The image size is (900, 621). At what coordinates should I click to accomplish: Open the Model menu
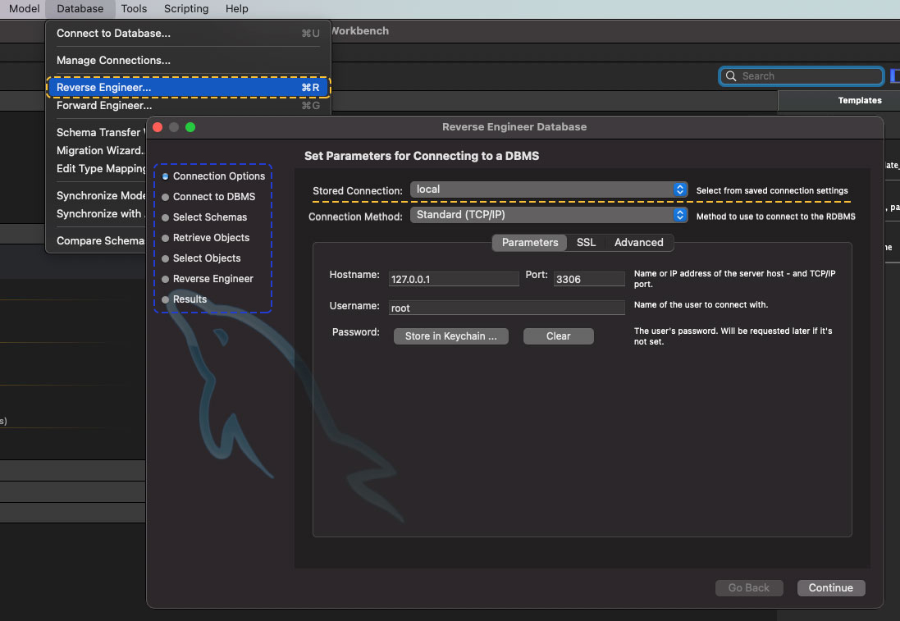click(24, 8)
